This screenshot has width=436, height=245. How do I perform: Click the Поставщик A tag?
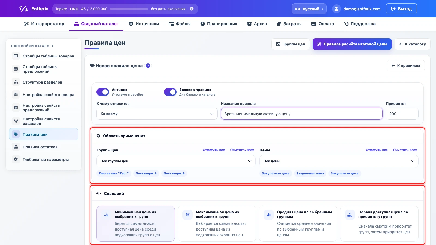[146, 173]
